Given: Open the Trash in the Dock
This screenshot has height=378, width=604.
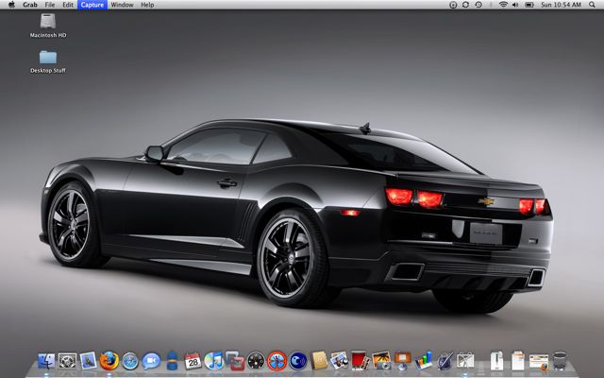Looking at the screenshot, I should (560, 360).
